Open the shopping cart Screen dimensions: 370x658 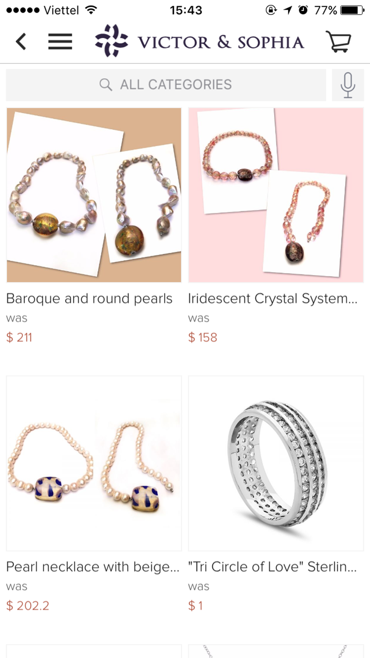tap(338, 41)
